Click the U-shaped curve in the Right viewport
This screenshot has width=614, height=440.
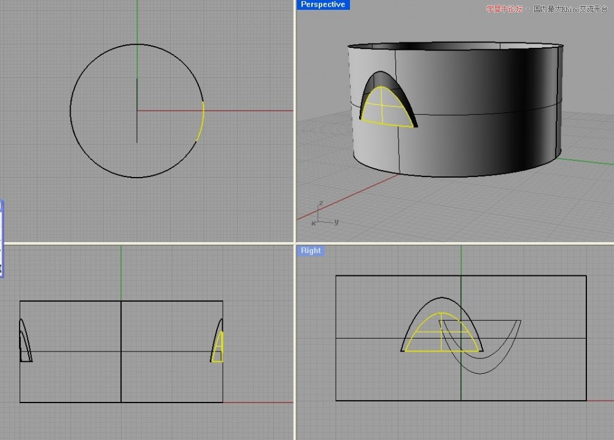480,347
